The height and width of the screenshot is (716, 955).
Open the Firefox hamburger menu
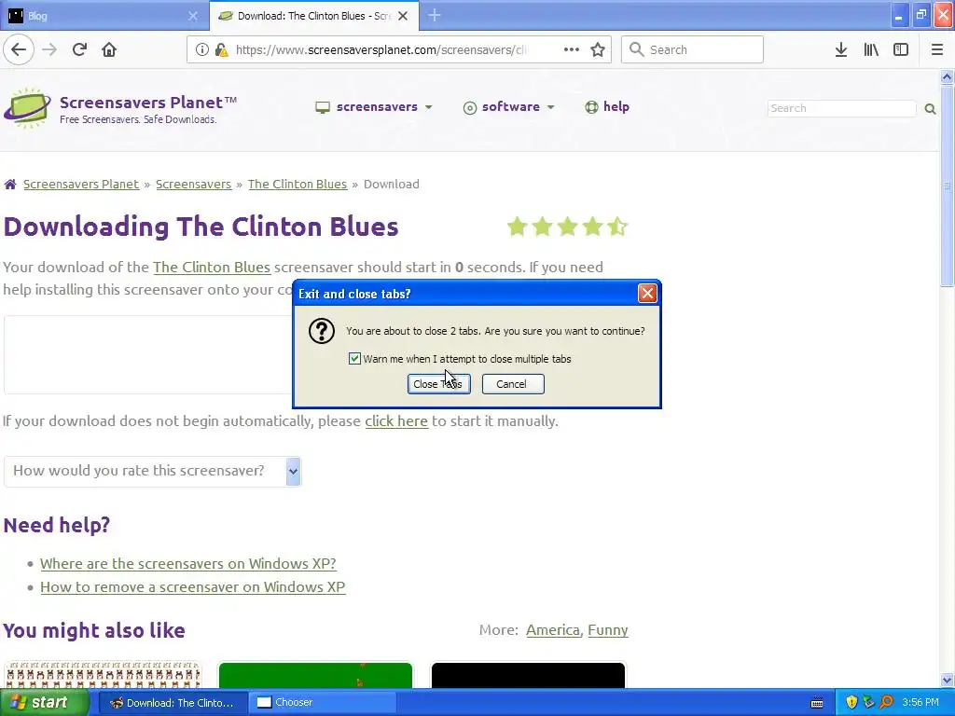936,50
